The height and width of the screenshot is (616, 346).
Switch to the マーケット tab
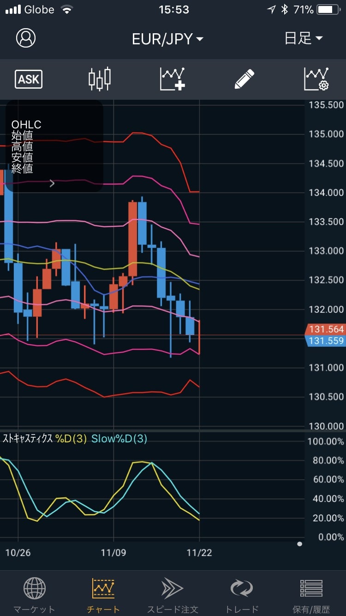coord(35,595)
